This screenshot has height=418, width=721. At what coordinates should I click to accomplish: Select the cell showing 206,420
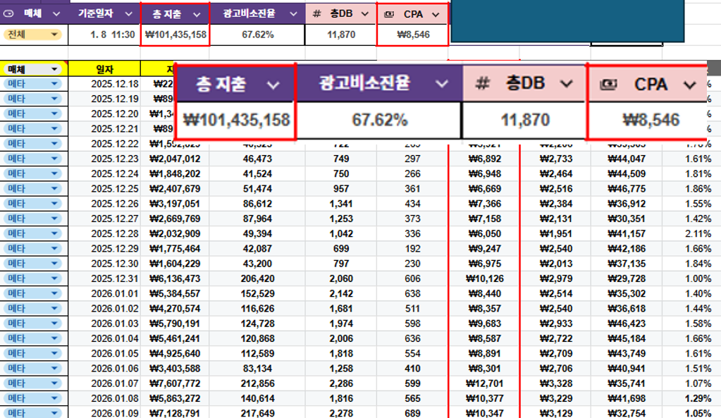tap(257, 278)
